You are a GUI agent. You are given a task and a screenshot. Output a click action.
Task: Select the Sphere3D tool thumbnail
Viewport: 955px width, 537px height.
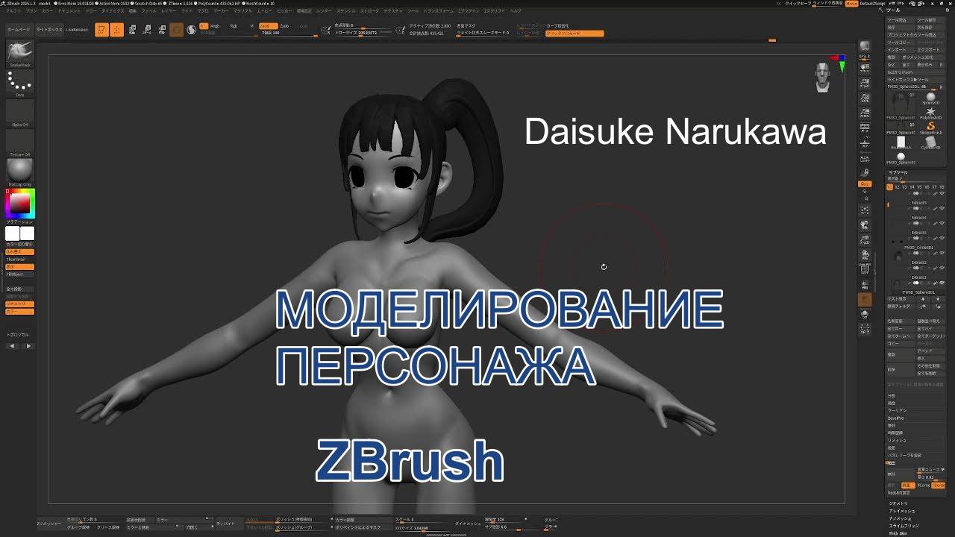click(x=929, y=98)
